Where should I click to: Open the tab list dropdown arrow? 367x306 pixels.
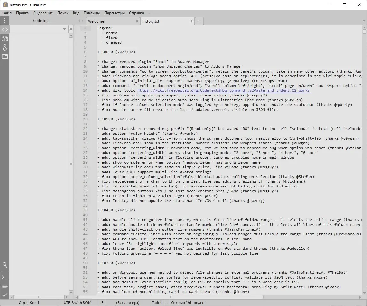point(364,21)
